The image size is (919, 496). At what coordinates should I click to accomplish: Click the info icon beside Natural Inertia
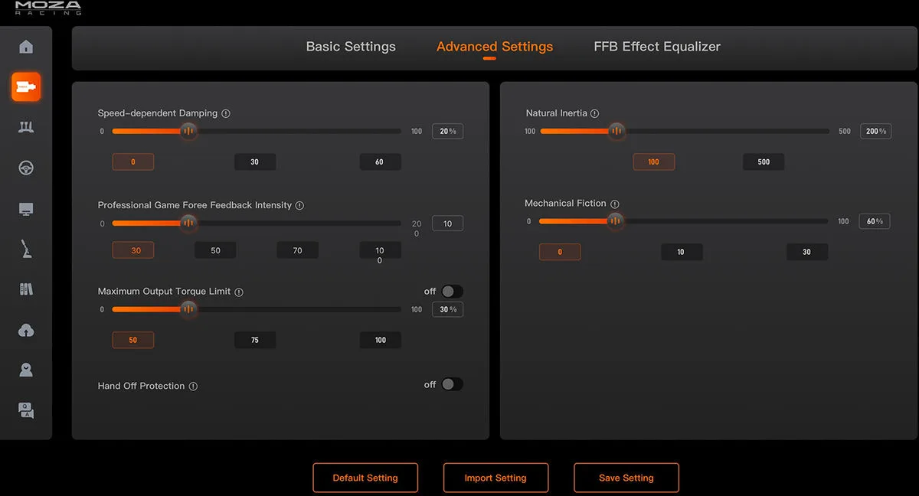pos(595,113)
